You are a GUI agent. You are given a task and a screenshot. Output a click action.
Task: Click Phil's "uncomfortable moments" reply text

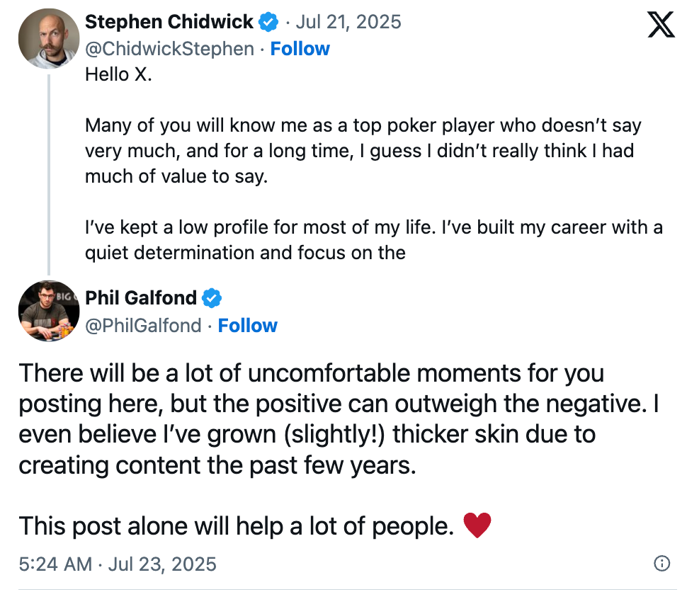coord(339,419)
